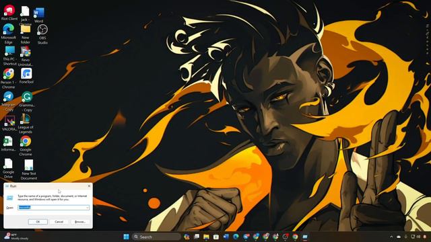Open the Riot Client desktop shortcut
The height and width of the screenshot is (242, 431).
9,13
